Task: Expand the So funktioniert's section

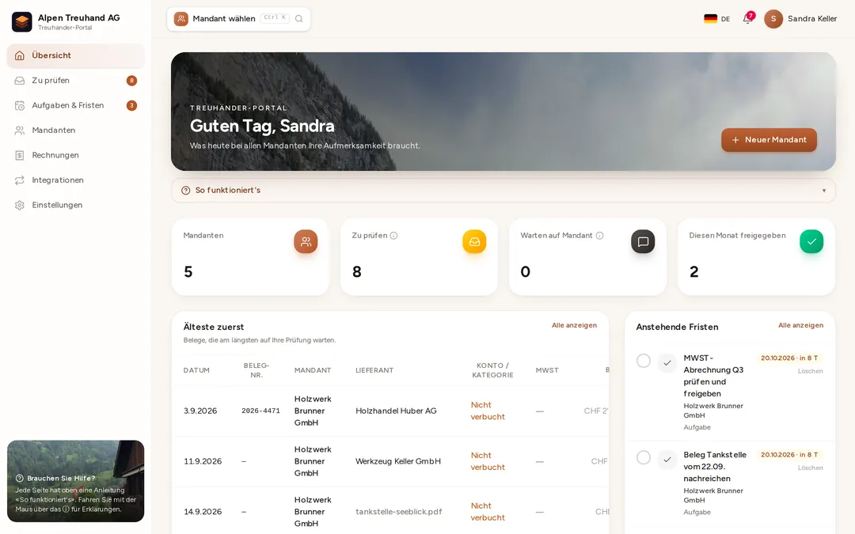Action: 503,191
